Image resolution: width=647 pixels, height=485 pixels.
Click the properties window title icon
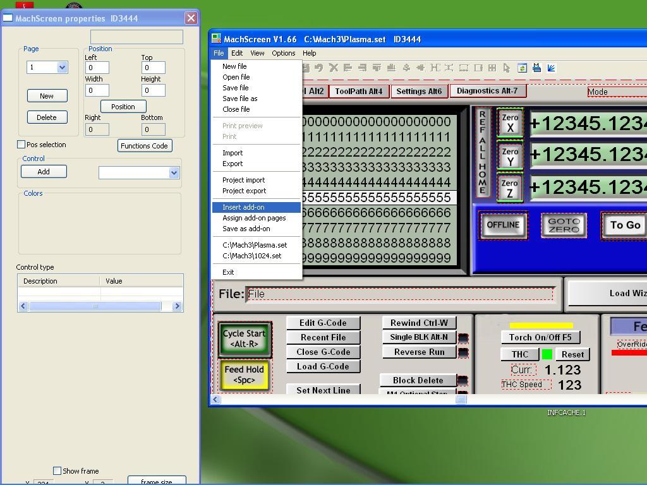(8, 18)
